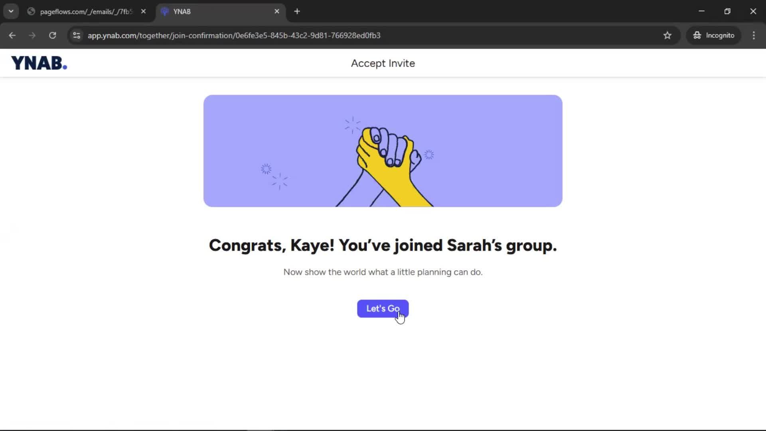Bookmark this page with the star icon

pyautogui.click(x=667, y=36)
